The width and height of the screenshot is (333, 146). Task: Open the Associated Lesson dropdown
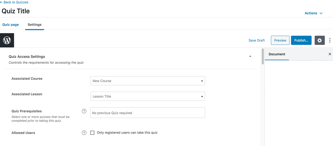[x=147, y=96]
